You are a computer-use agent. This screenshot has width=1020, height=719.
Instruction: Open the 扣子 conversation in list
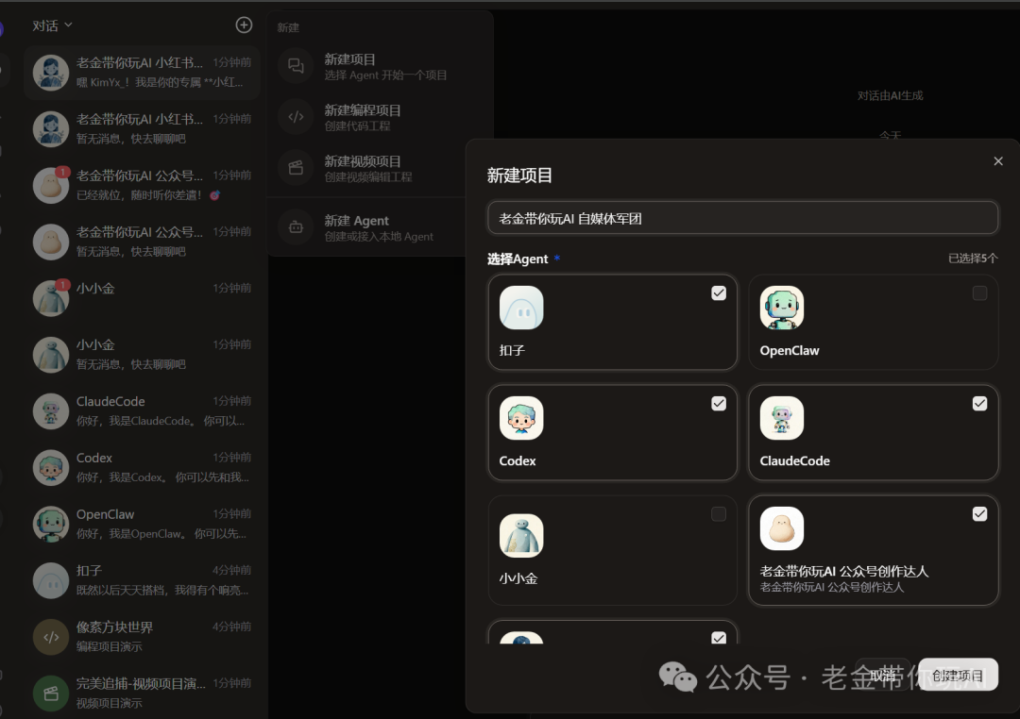click(142, 580)
